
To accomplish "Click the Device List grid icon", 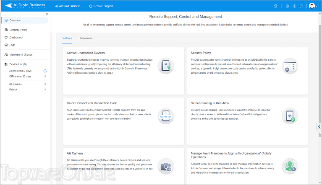I will point(6,64).
